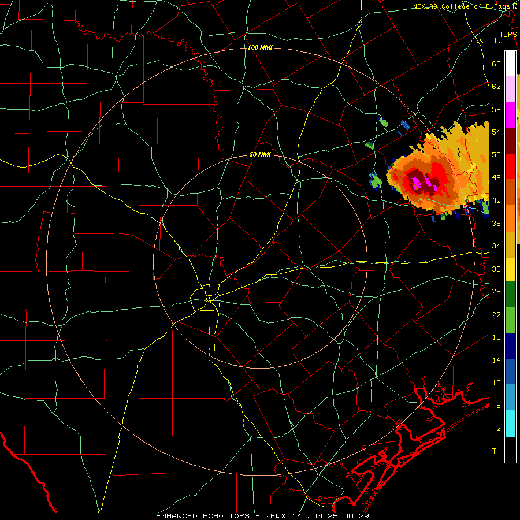Click the 50 legend value
520x520 pixels.
click(x=496, y=155)
